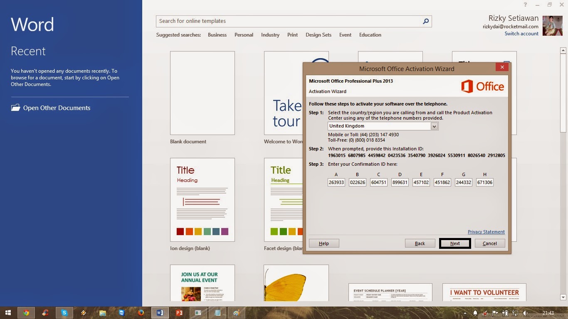
Task: Select Confirmation ID field G
Action: [463, 182]
